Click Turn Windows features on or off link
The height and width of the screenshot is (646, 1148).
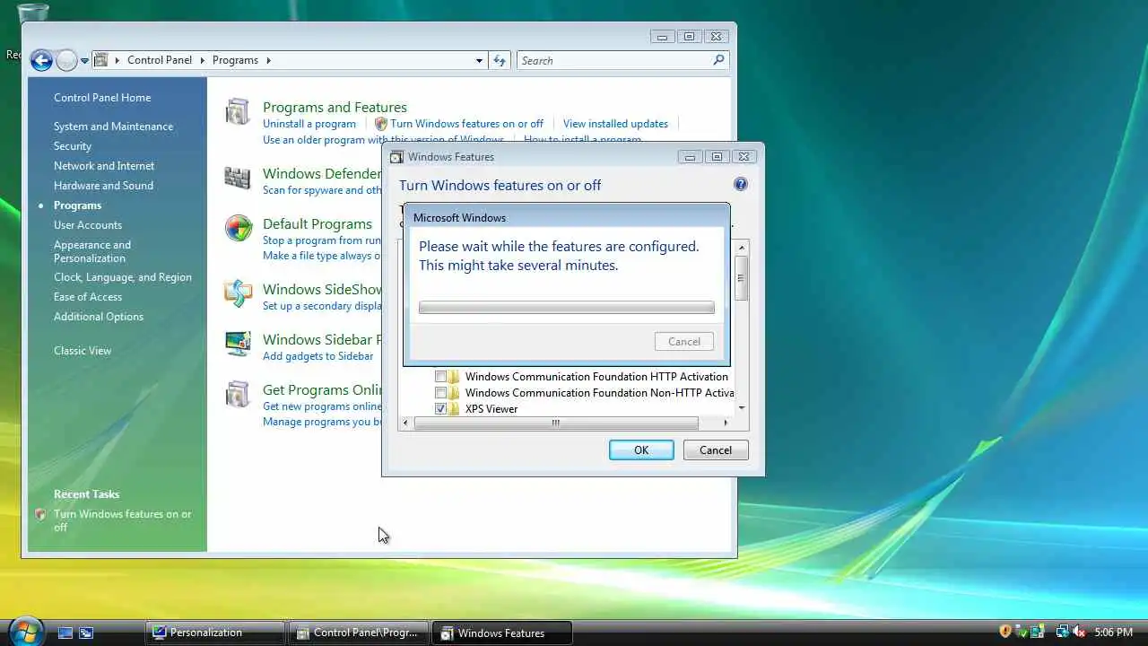click(466, 124)
